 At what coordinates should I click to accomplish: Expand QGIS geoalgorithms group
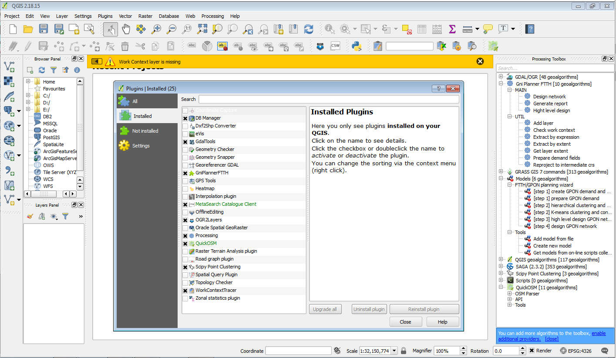click(x=501, y=260)
